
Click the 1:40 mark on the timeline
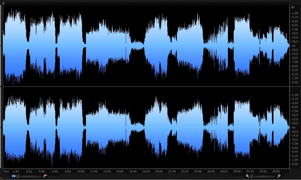[16, 171]
